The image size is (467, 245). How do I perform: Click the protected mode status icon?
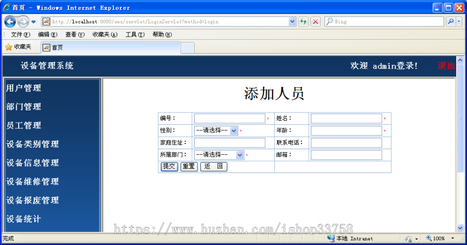tap(408, 238)
